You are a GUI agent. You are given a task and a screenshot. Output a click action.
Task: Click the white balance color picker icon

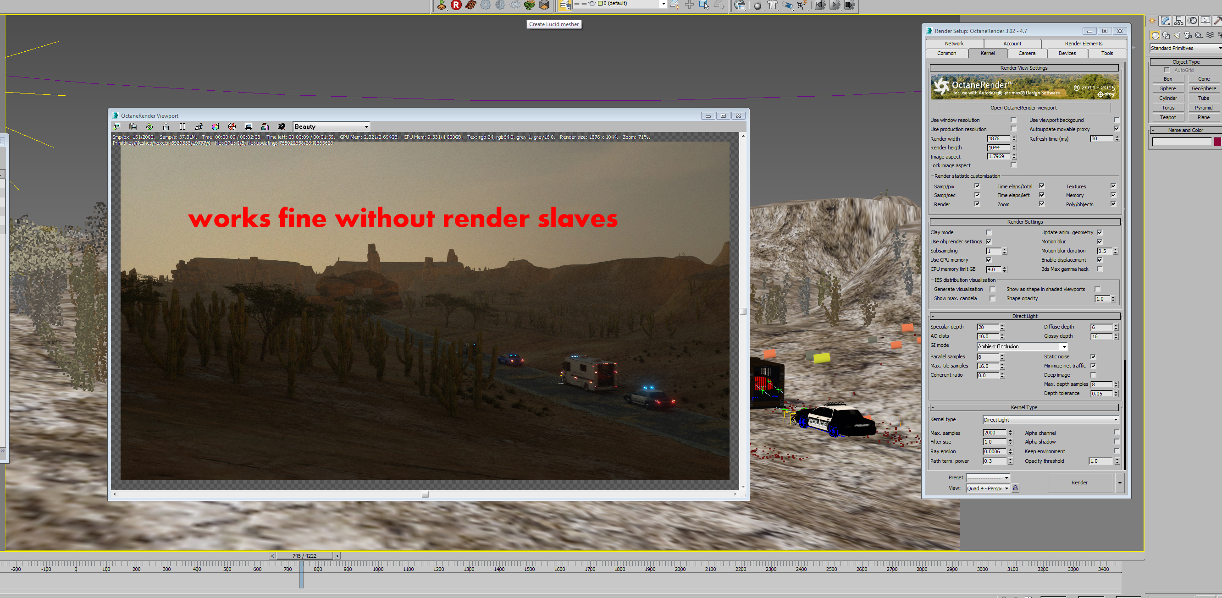pos(216,126)
